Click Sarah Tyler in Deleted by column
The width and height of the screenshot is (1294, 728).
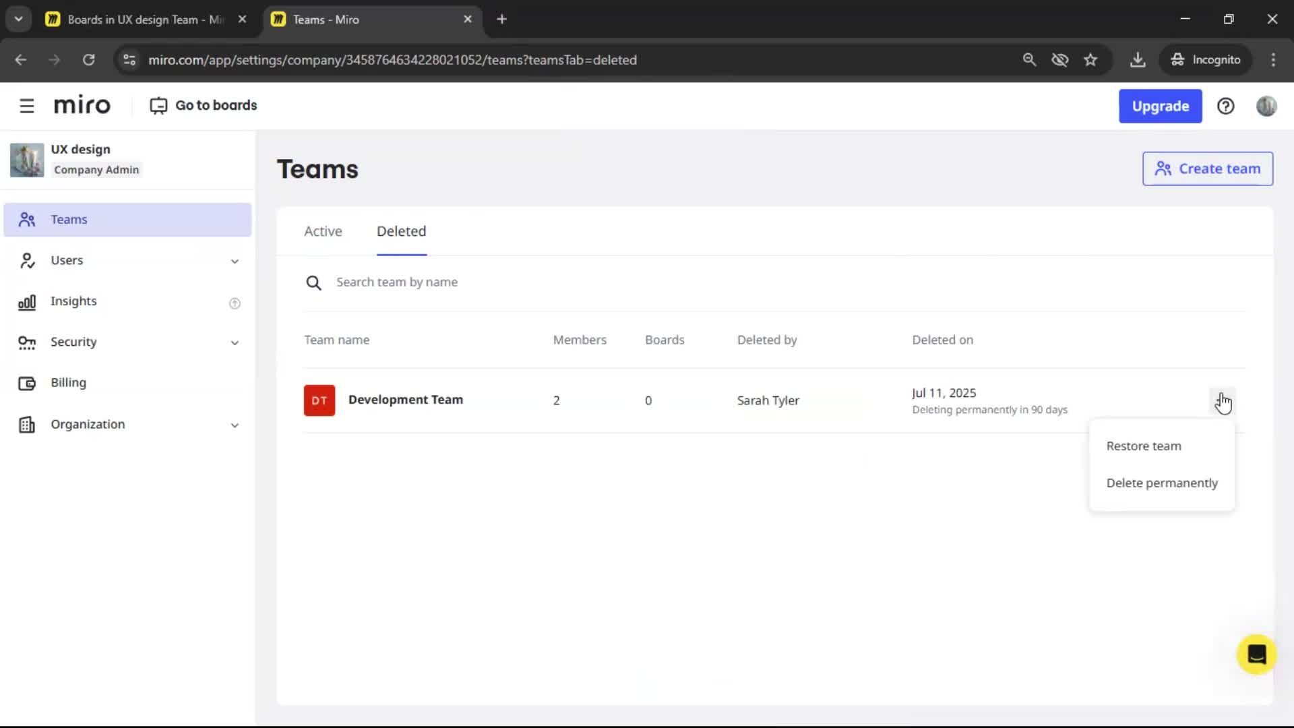pyautogui.click(x=768, y=400)
